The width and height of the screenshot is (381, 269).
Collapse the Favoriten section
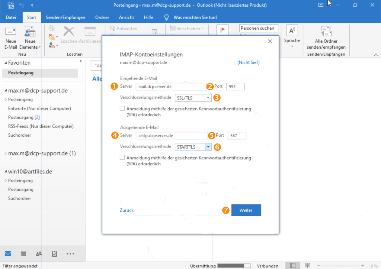coord(5,63)
